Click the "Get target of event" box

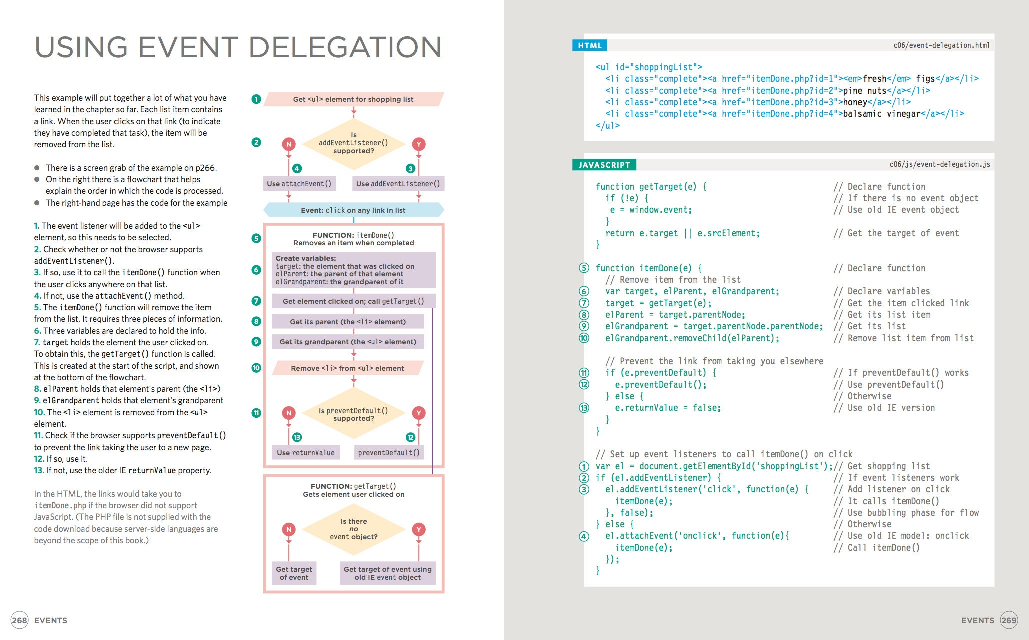pyautogui.click(x=294, y=573)
